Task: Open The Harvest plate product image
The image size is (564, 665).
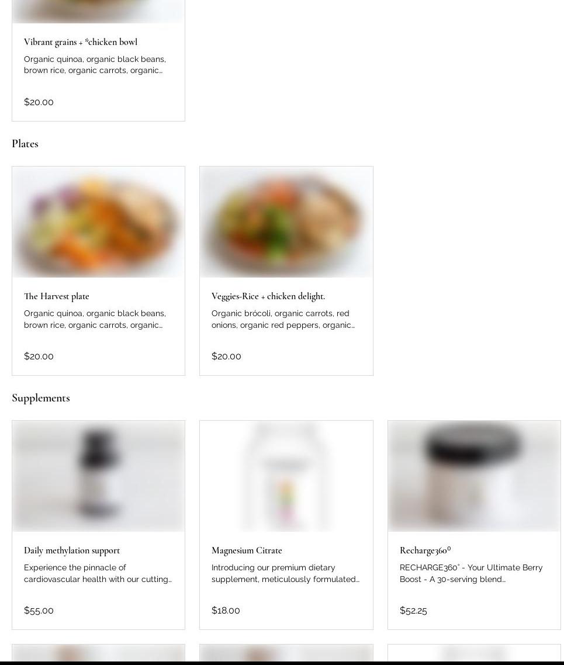Action: pyautogui.click(x=98, y=222)
